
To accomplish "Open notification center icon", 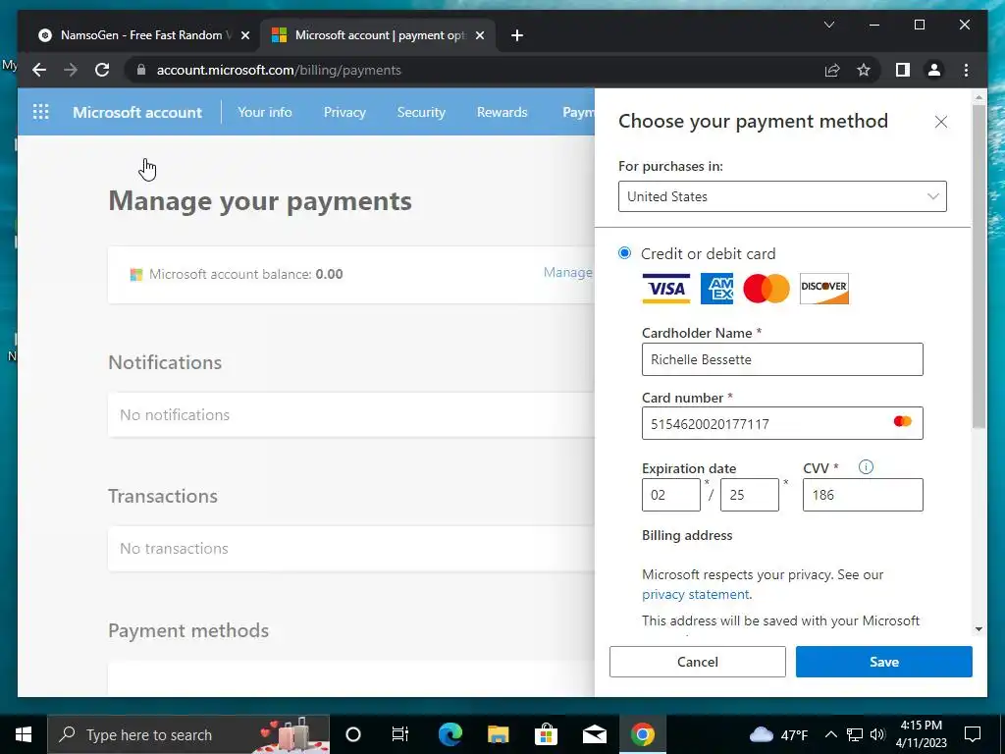I will 973,734.
